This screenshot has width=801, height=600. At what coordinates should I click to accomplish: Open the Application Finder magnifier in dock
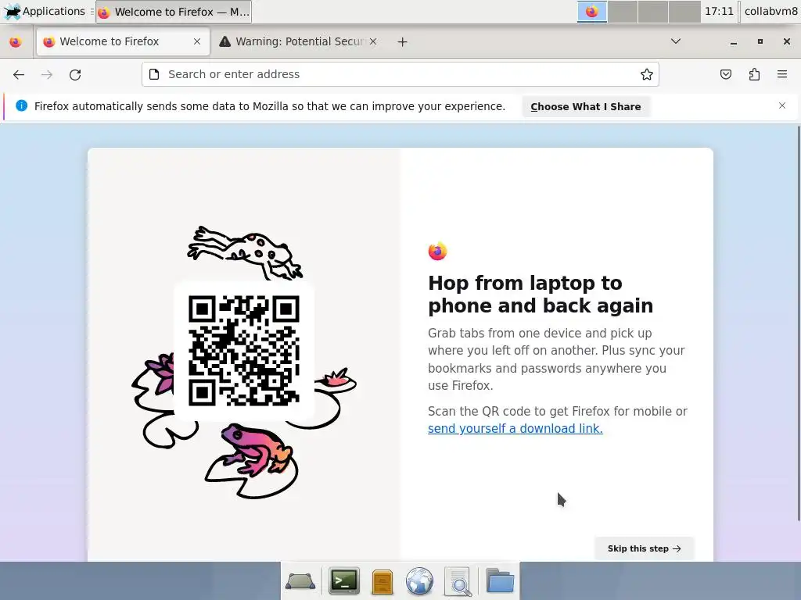coord(458,581)
